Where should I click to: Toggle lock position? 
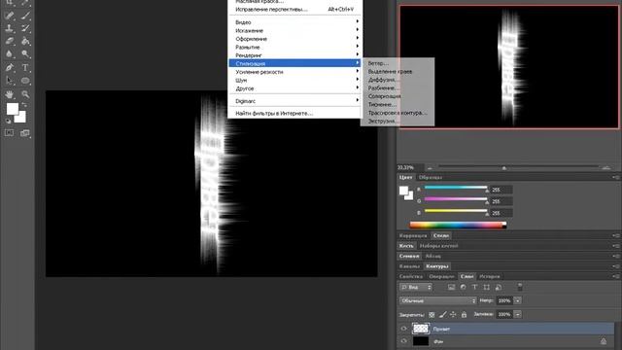click(453, 315)
